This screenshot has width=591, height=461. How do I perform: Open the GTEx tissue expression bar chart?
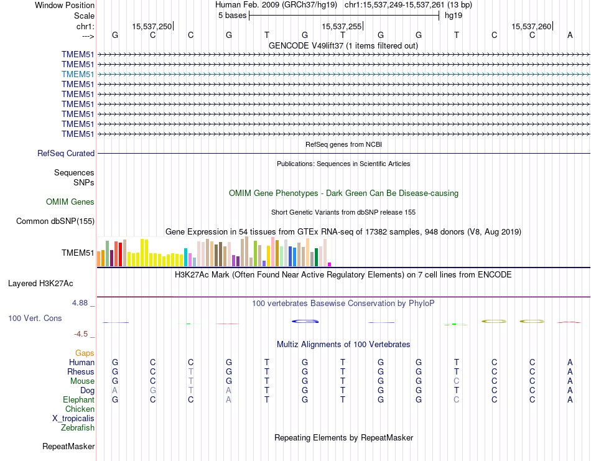[x=214, y=252]
